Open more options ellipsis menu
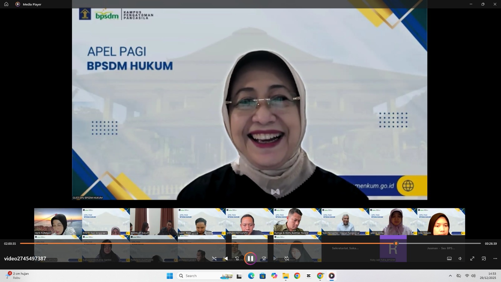 tap(495, 258)
